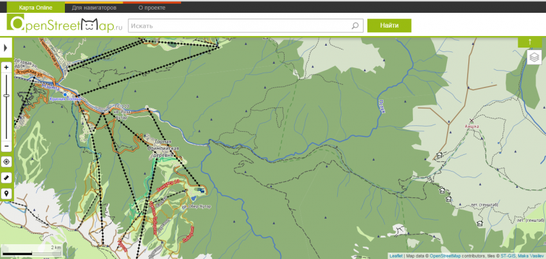This screenshot has height=259, width=546.
Task: Expand the left sidebar panel arrow
Action: pos(5,48)
